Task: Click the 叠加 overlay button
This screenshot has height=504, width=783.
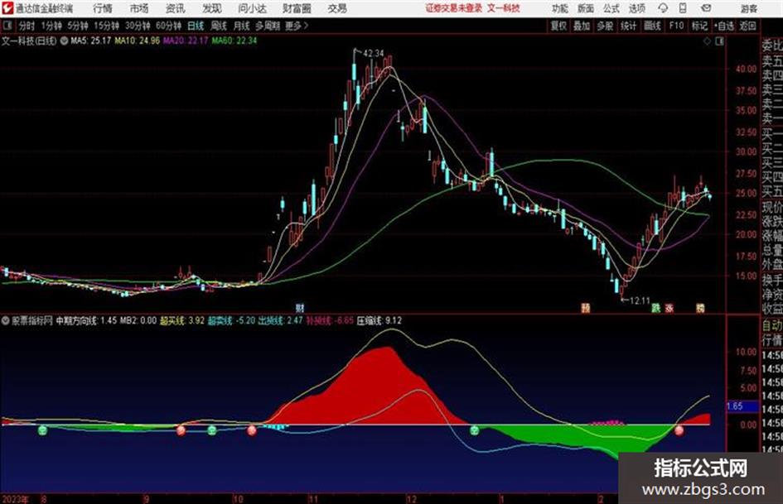Action: [582, 26]
